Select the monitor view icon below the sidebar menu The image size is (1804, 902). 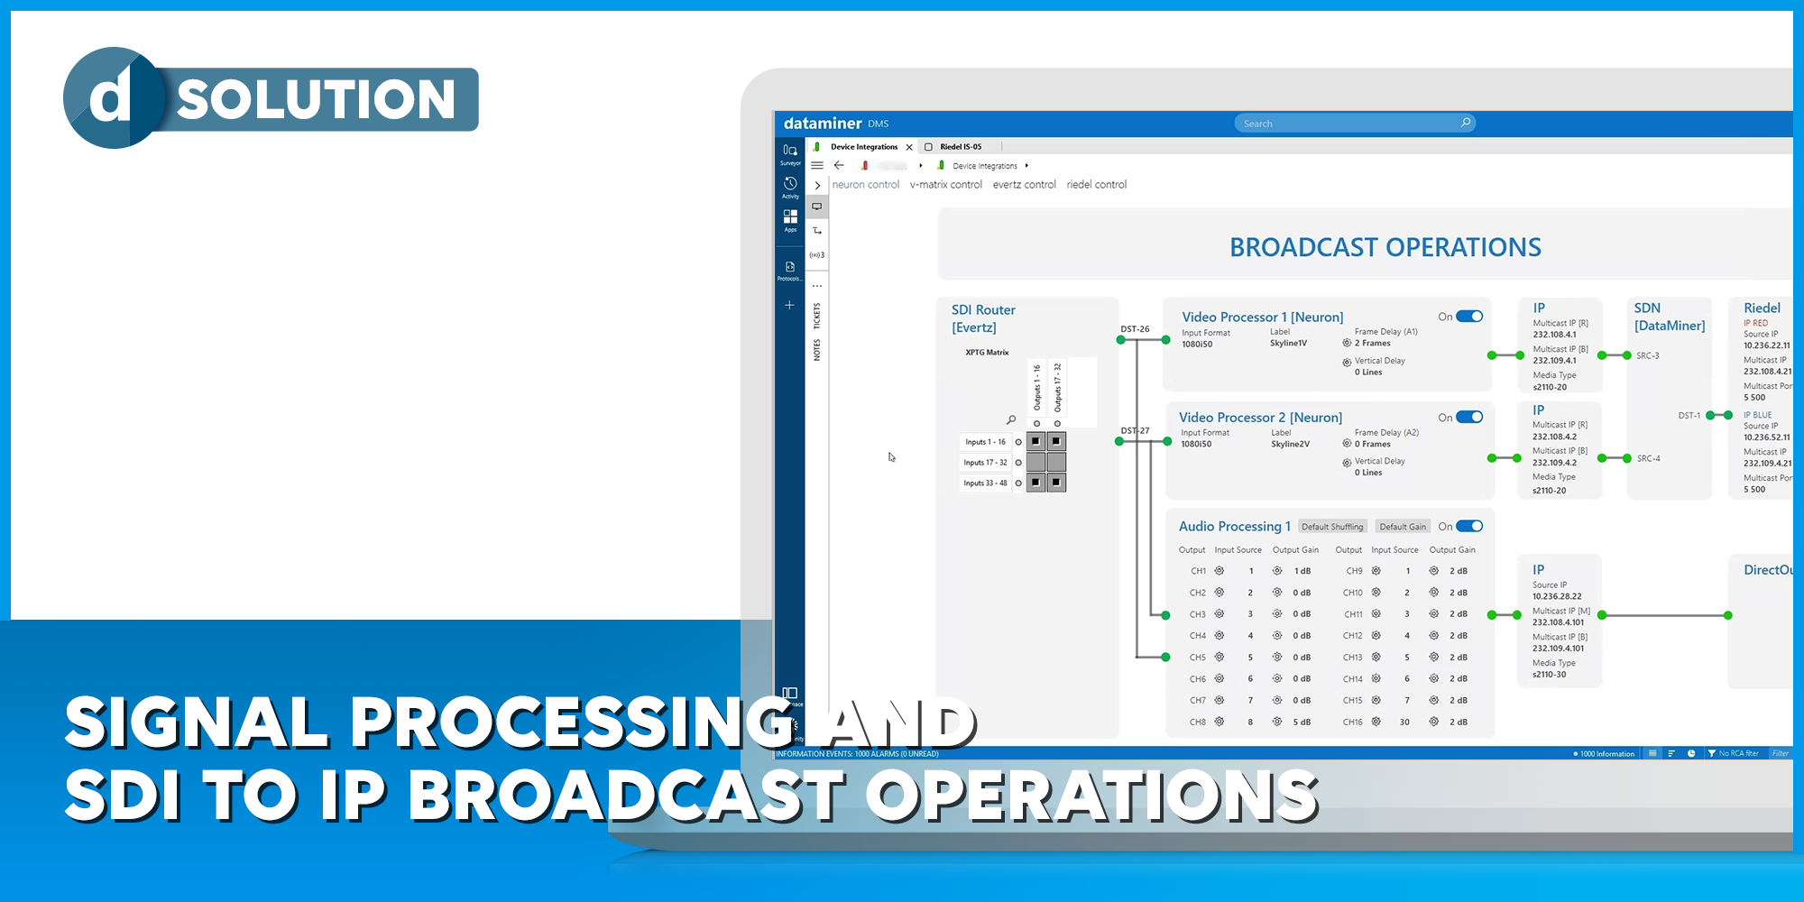point(816,206)
